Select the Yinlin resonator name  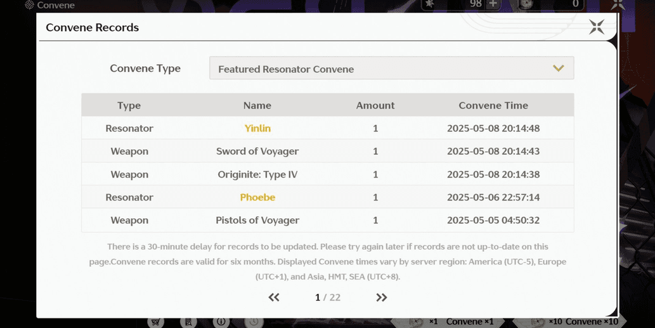[x=257, y=128]
